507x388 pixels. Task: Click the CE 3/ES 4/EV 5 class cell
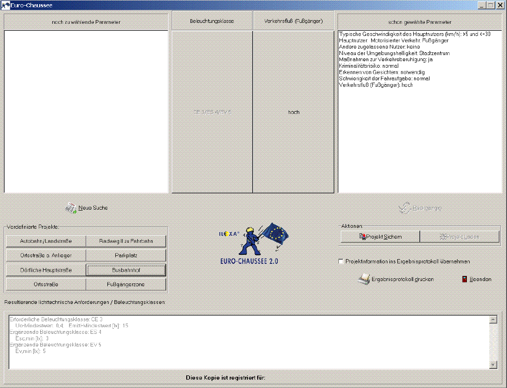[212, 112]
